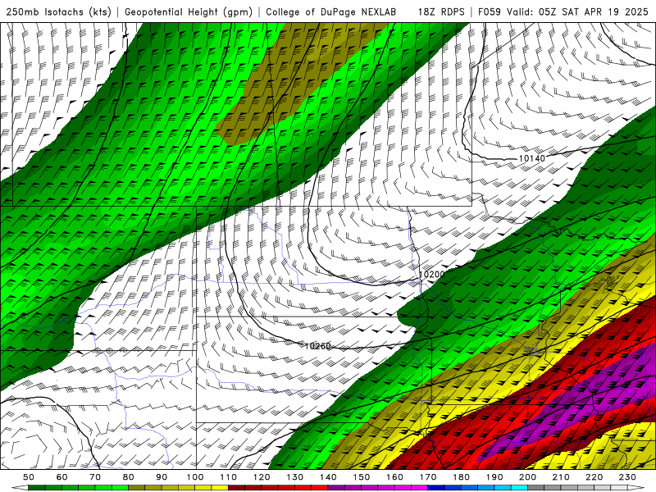Select the brightest green swatch ending at 80
This screenshot has height=492, width=656.
click(120, 487)
